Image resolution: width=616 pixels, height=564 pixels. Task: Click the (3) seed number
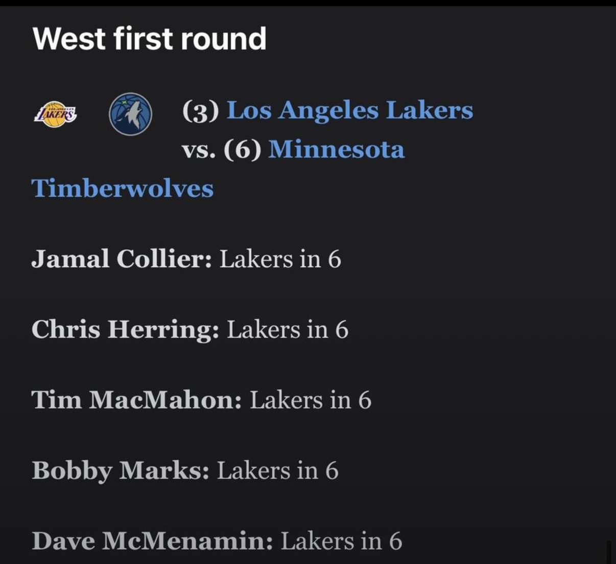(x=201, y=110)
